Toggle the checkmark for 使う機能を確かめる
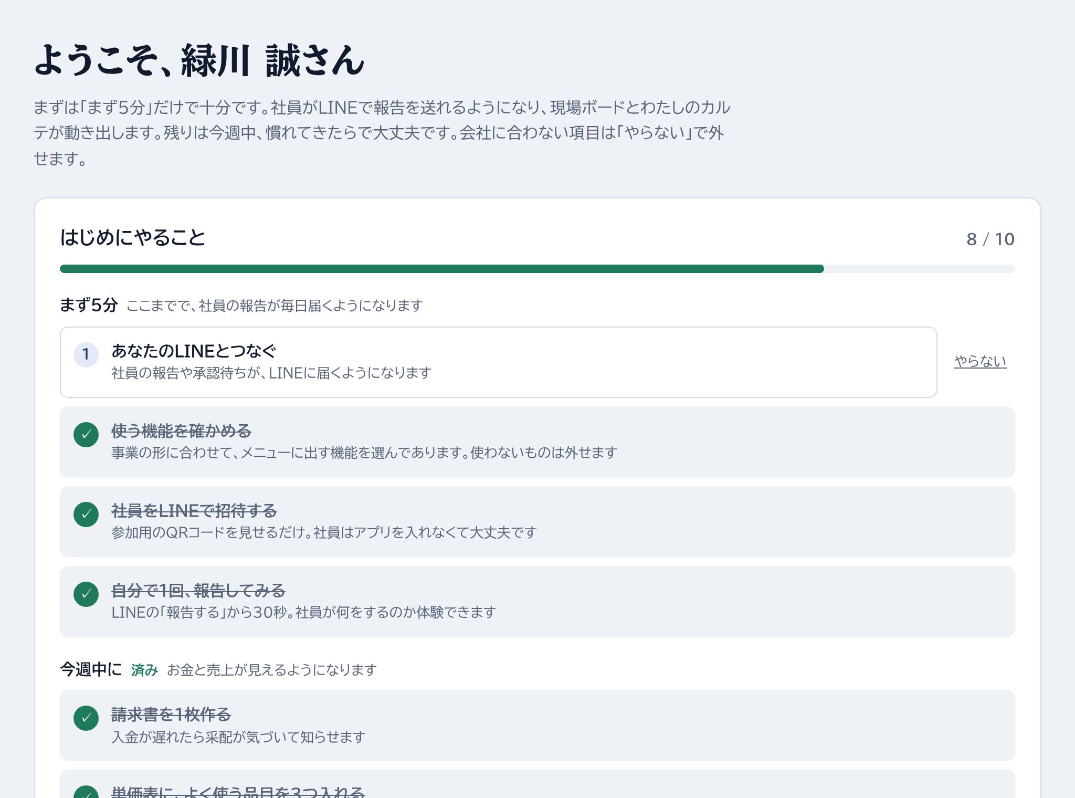The width and height of the screenshot is (1075, 798). coord(86,435)
